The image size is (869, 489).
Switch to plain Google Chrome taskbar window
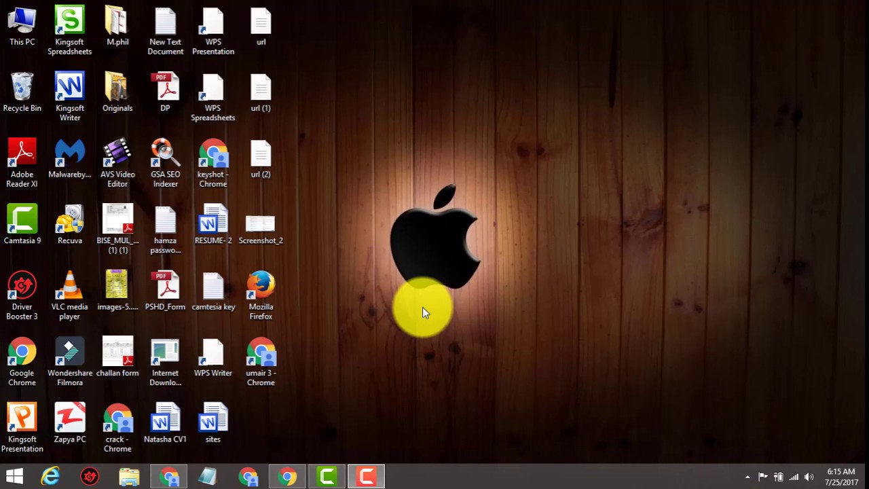(x=288, y=477)
